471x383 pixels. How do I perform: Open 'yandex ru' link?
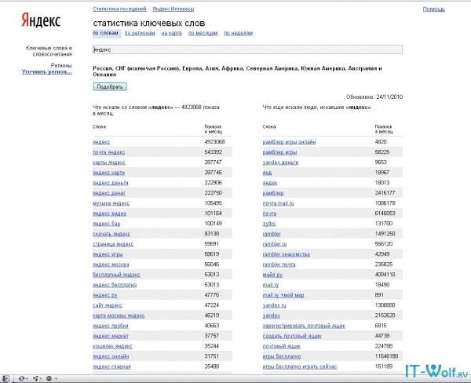274,305
